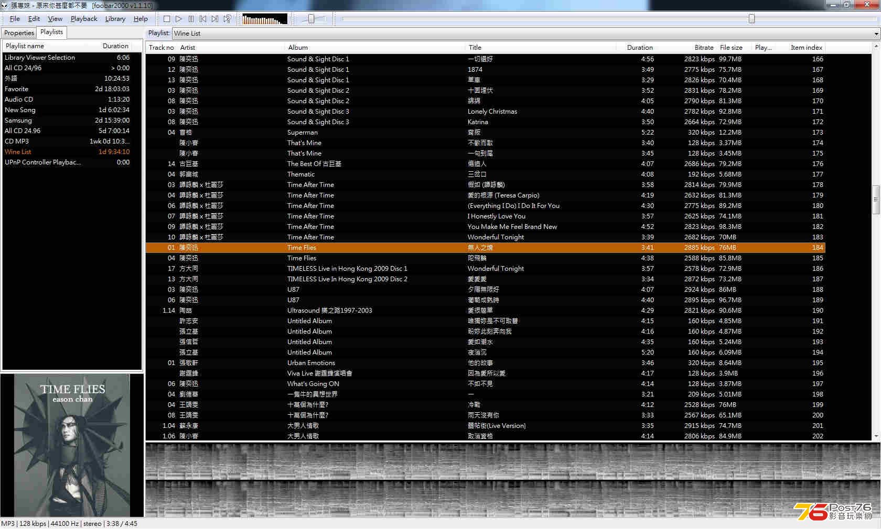Select track Lonely Christmas
This screenshot has width=881, height=529.
point(486,112)
